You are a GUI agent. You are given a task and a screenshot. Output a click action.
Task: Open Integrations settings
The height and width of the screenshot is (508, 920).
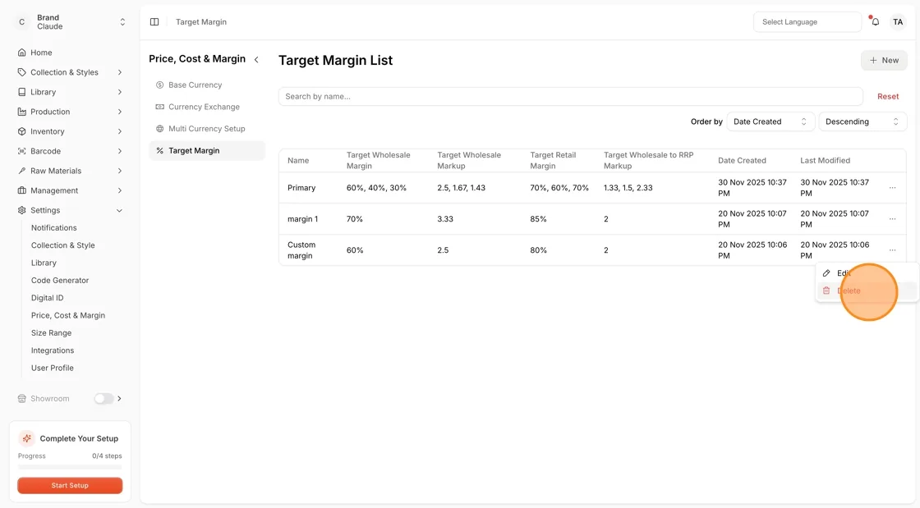click(53, 350)
